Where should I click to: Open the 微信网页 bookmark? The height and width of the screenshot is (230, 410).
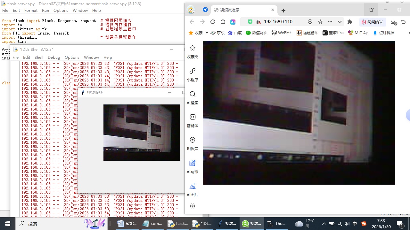(256, 33)
